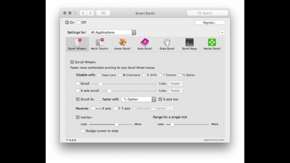Select the Off radio button

click(79, 22)
